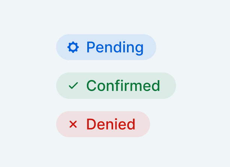Click the red X icon

[73, 124]
